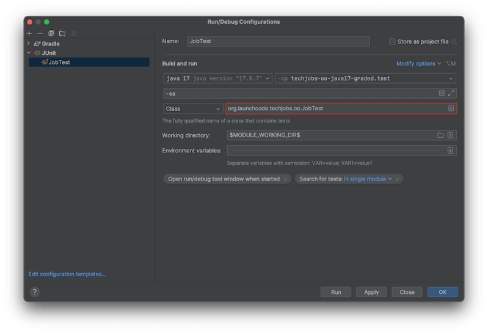Insert macros in VM options -ea field
The width and height of the screenshot is (488, 333).
pyautogui.click(x=442, y=93)
